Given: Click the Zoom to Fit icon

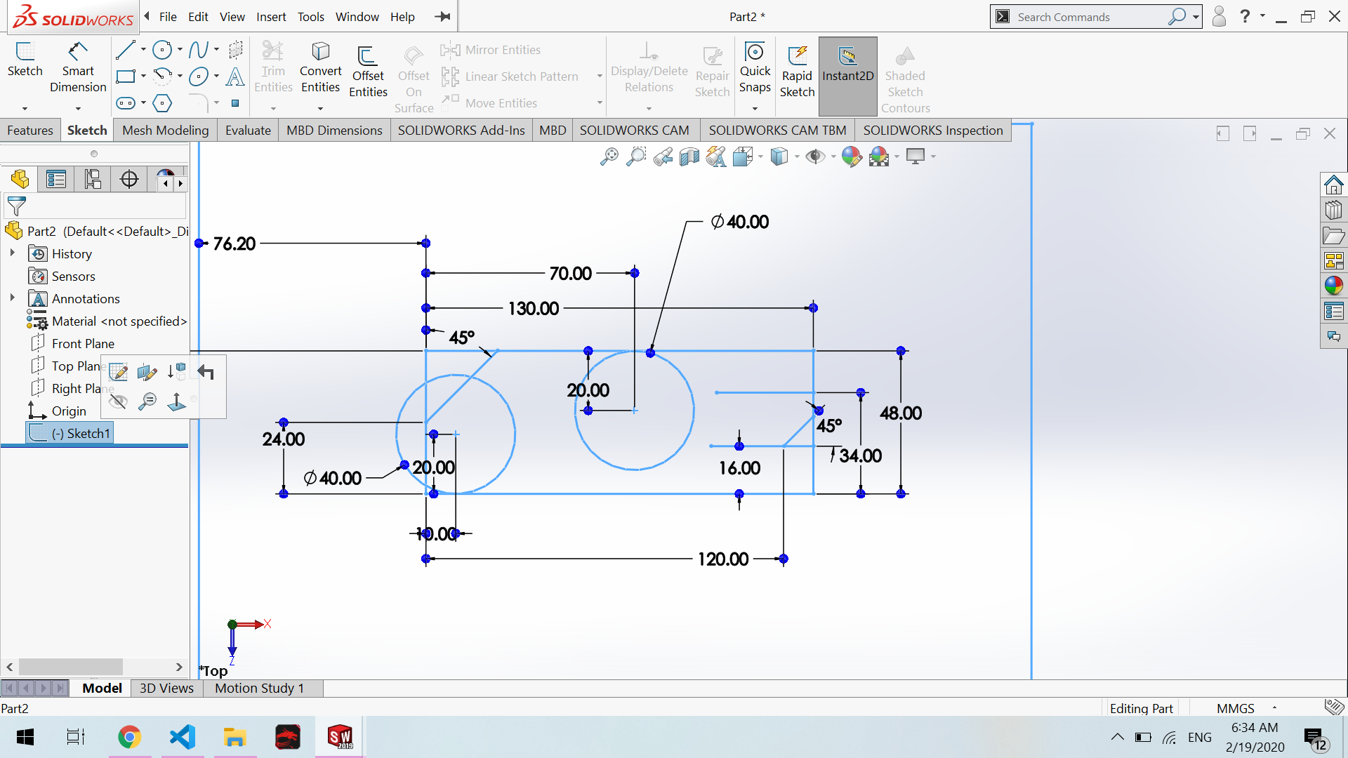Looking at the screenshot, I should [609, 157].
